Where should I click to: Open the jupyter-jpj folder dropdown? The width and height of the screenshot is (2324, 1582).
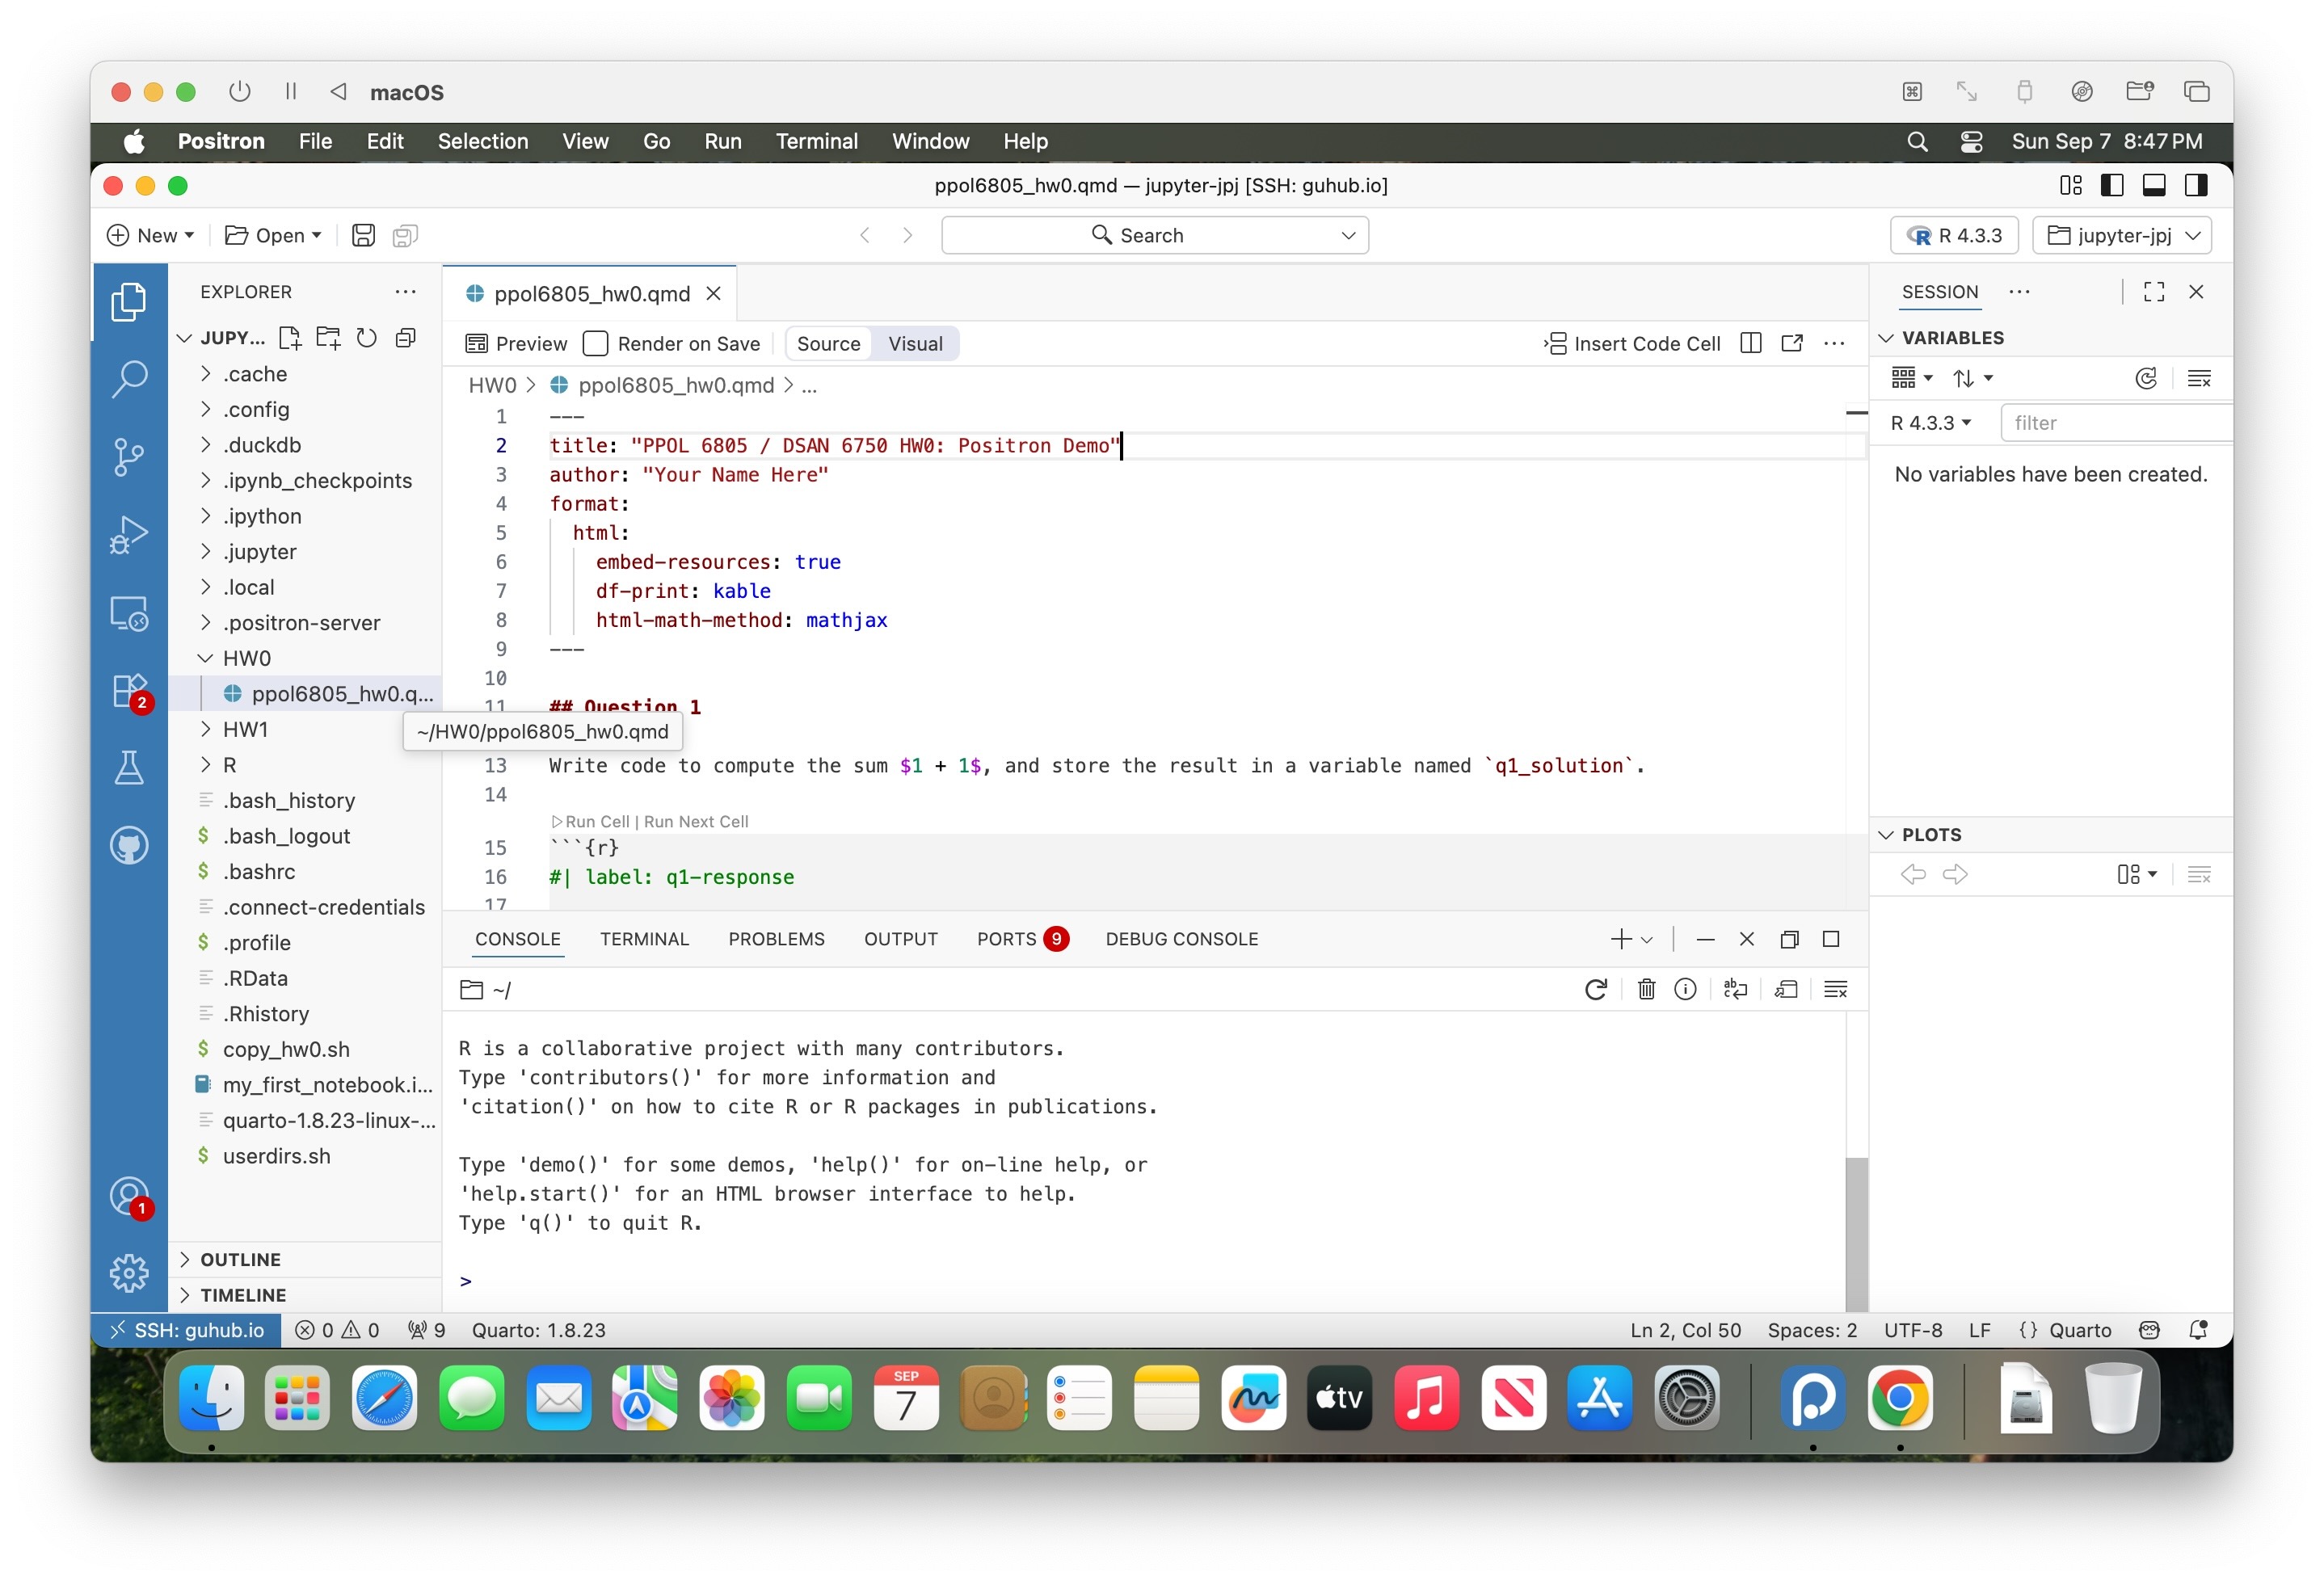pyautogui.click(x=2122, y=235)
